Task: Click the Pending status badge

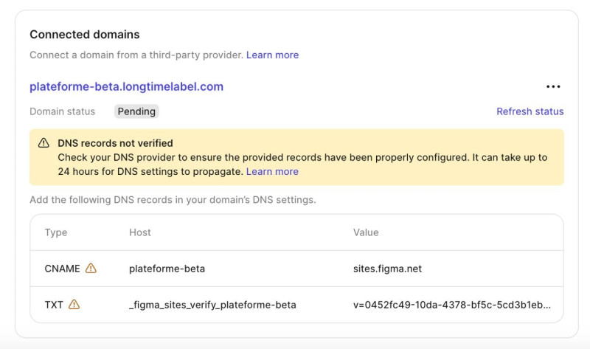Action: click(136, 111)
